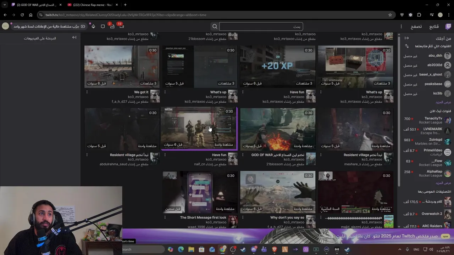This screenshot has width=454, height=255.
Task: Open the tab search dropdown arrow
Action: [5, 5]
